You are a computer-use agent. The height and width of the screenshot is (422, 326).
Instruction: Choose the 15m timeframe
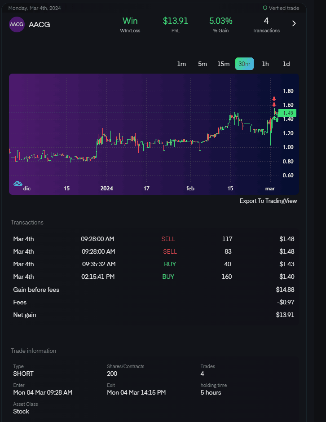(x=223, y=64)
